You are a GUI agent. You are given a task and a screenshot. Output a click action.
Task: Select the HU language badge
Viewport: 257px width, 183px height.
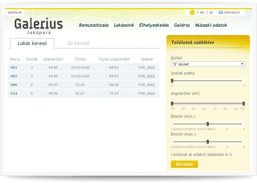192,12
